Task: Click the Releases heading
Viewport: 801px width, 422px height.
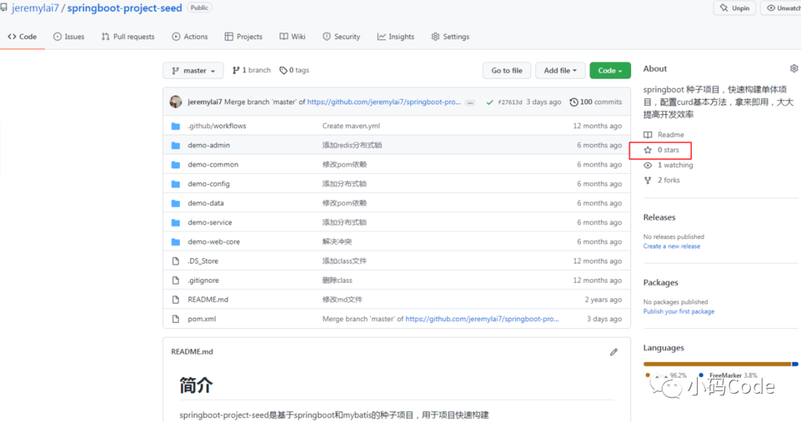Action: pos(659,218)
